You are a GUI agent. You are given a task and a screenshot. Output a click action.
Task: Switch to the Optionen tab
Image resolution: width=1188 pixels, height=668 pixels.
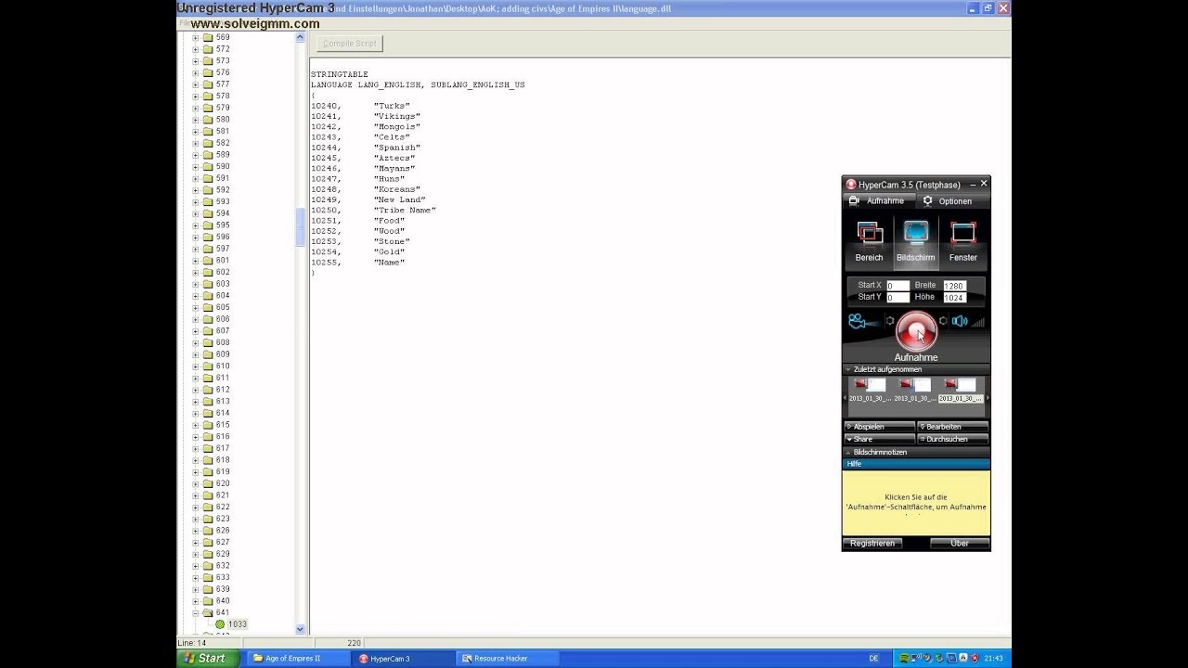pos(952,200)
